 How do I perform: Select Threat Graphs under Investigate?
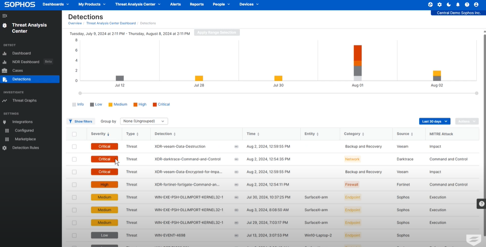tap(24, 100)
